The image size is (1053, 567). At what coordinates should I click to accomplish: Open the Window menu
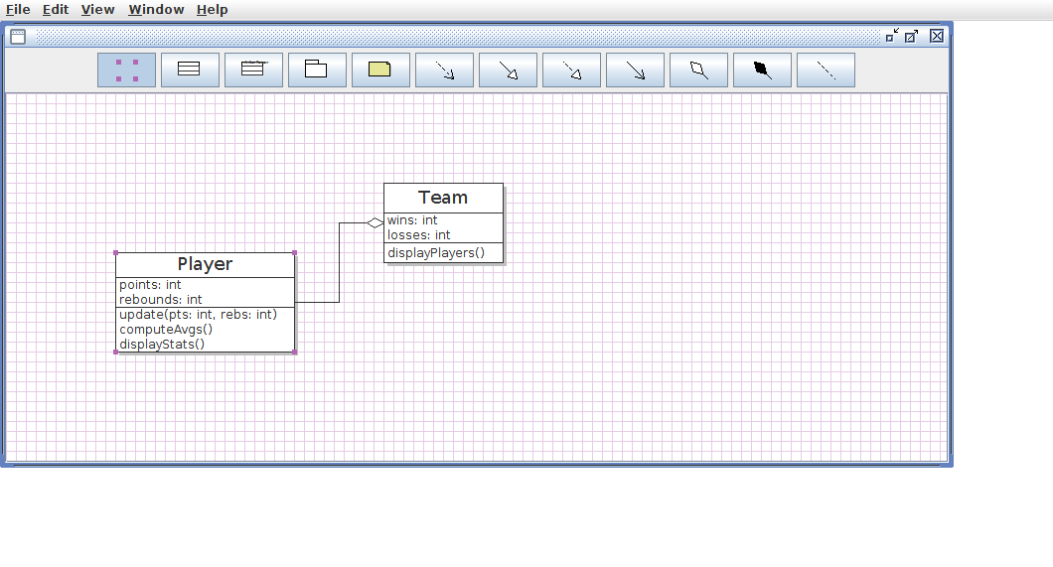(x=157, y=9)
